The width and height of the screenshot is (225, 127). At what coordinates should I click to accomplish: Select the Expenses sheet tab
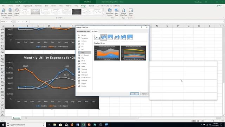(x=17, y=118)
